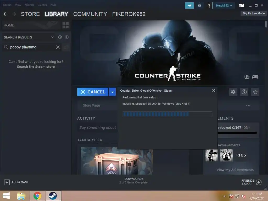Click Steam icon in taskbar

(53, 196)
